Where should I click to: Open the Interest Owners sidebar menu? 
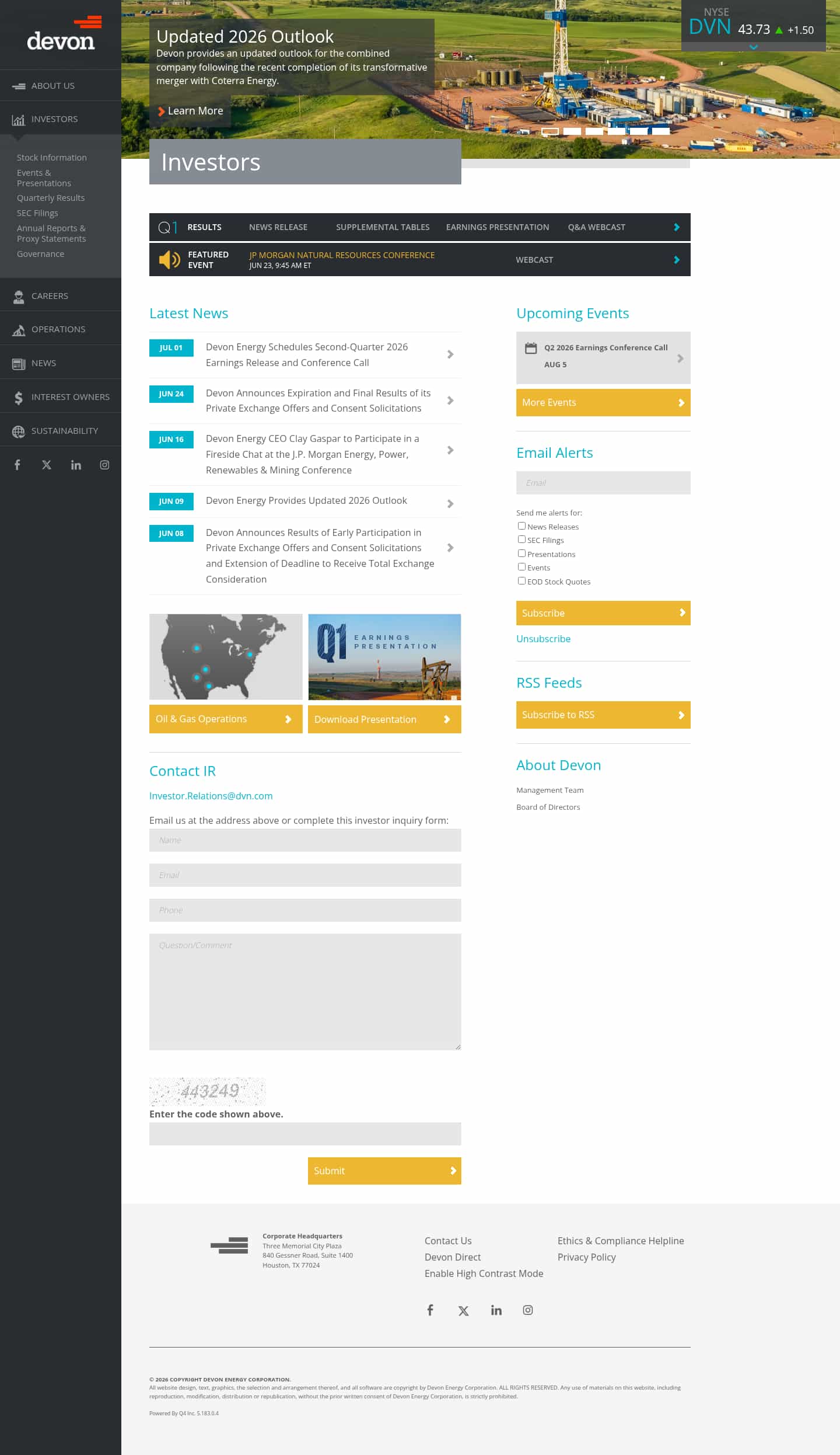[x=61, y=397]
